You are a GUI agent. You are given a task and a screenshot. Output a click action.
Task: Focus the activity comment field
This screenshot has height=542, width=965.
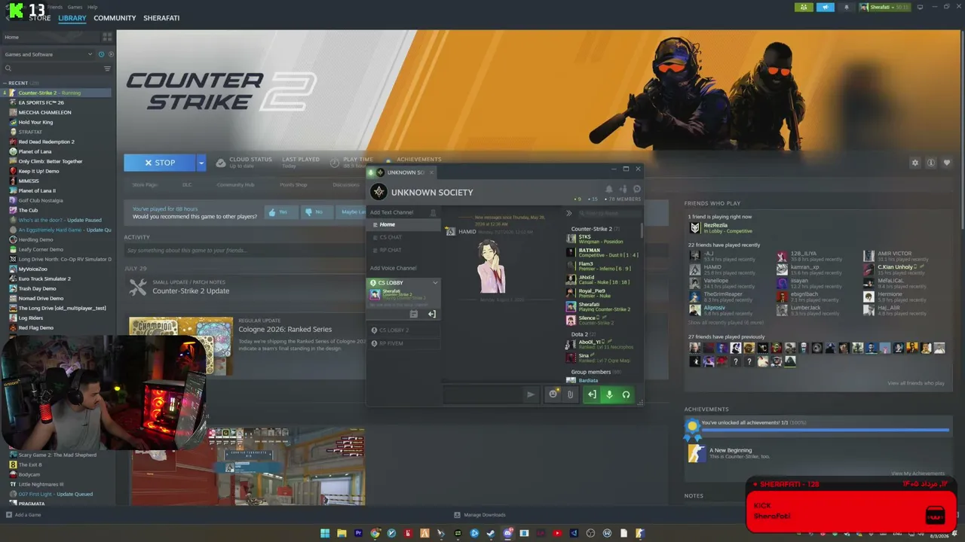245,251
